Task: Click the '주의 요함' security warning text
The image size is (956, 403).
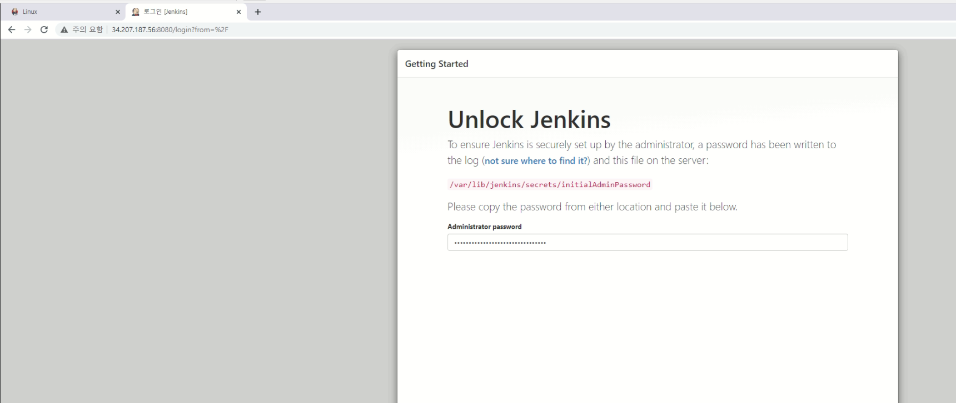Action: (x=88, y=29)
